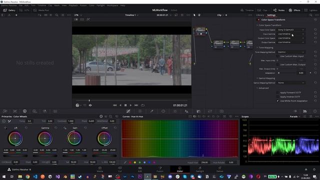Open Windows Start menu
The width and height of the screenshot is (320, 180).
[4, 176]
